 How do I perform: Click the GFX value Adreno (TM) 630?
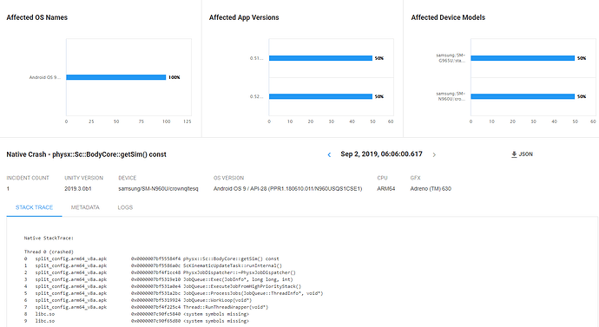[x=431, y=188]
